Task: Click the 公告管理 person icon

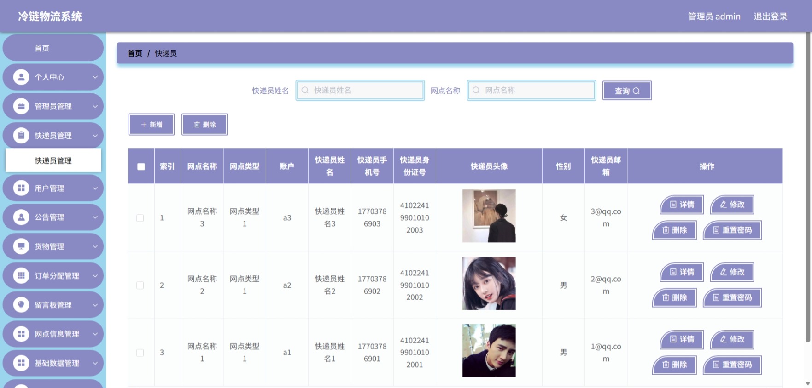Action: 21,217
